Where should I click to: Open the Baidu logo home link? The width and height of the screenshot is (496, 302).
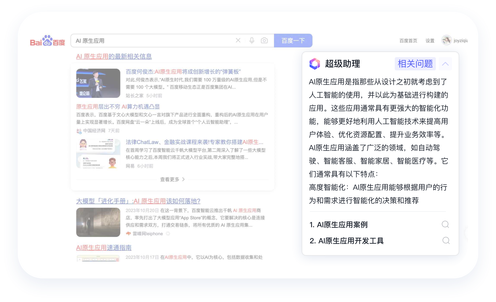click(x=47, y=41)
